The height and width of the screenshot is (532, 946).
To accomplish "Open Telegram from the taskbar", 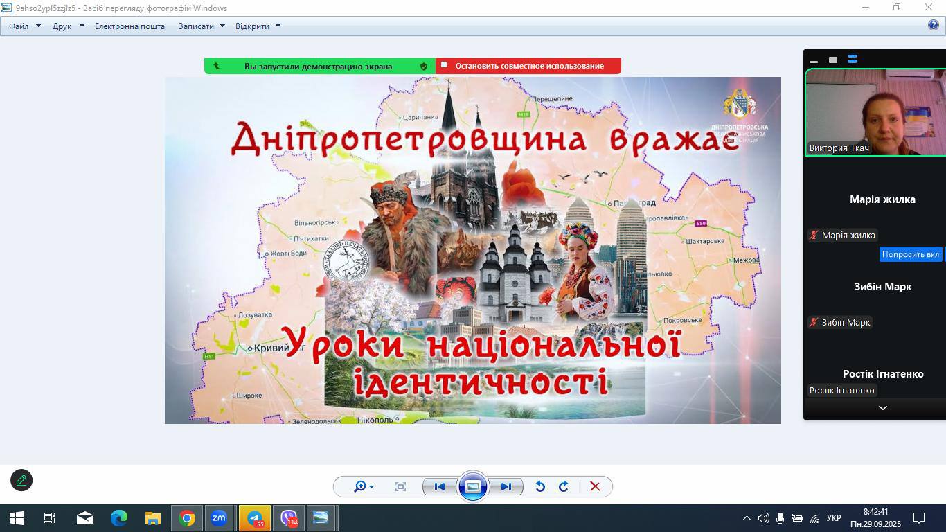I will [x=255, y=517].
